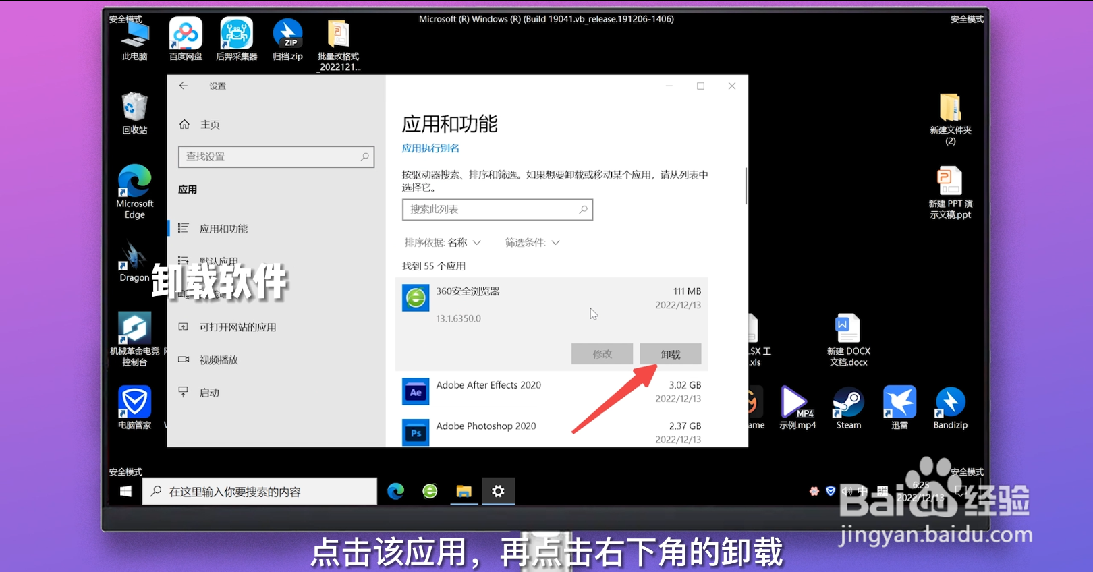
Task: Click 卸载 button for 360安全浏览器
Action: 671,354
